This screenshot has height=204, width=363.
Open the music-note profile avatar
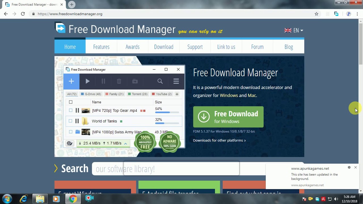click(x=349, y=14)
